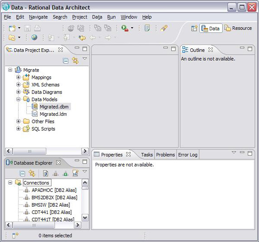Close the Outline view
259x242 pixels.
211,50
